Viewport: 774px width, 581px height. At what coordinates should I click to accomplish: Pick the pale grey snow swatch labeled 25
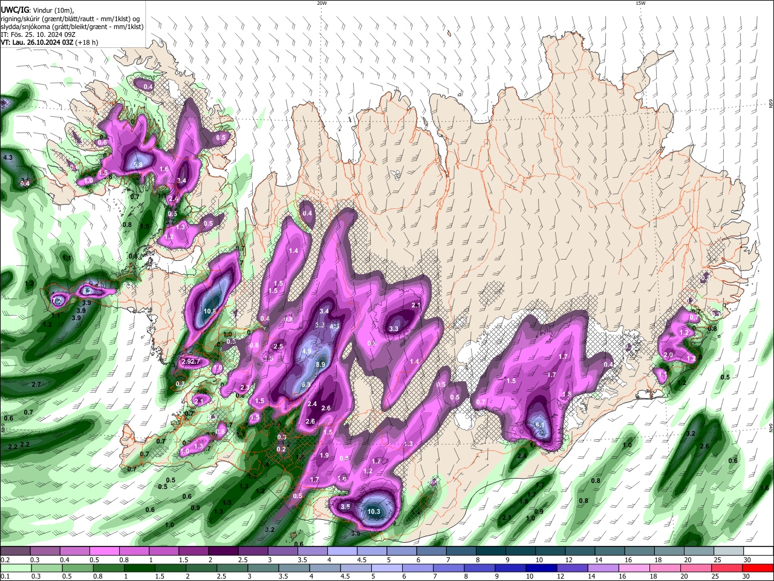tap(729, 551)
